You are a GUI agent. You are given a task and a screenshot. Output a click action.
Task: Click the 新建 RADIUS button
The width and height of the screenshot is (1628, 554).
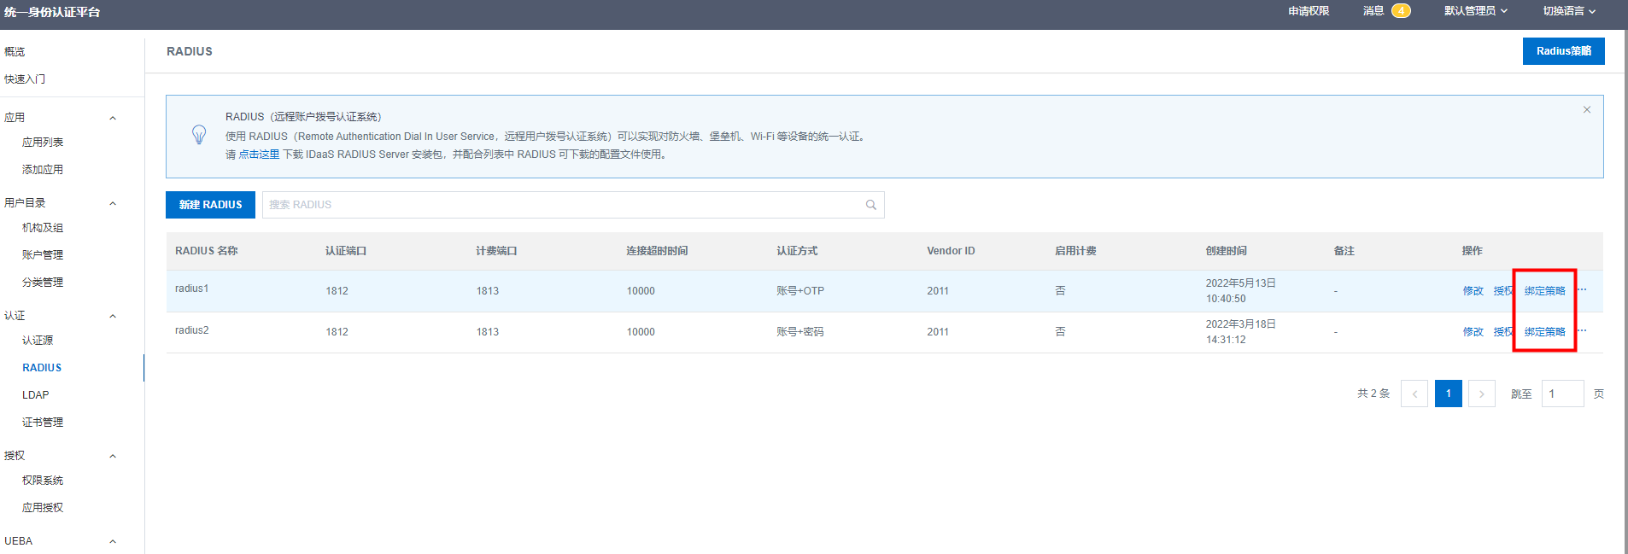[210, 205]
